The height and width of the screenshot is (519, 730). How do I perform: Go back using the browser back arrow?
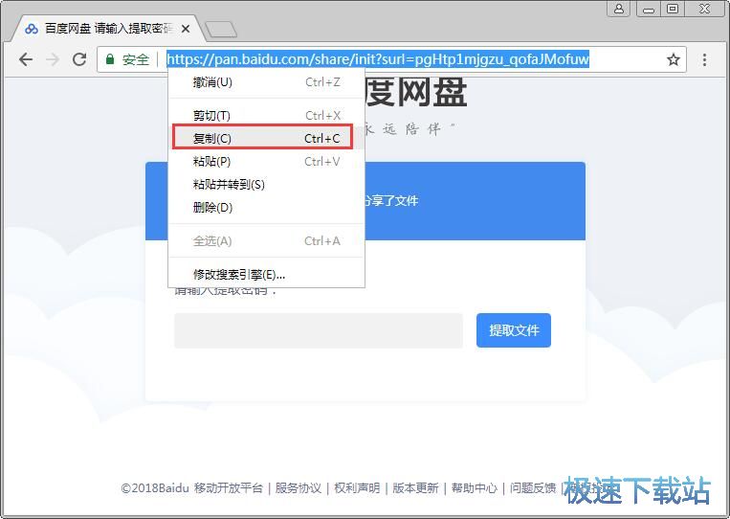(26, 59)
